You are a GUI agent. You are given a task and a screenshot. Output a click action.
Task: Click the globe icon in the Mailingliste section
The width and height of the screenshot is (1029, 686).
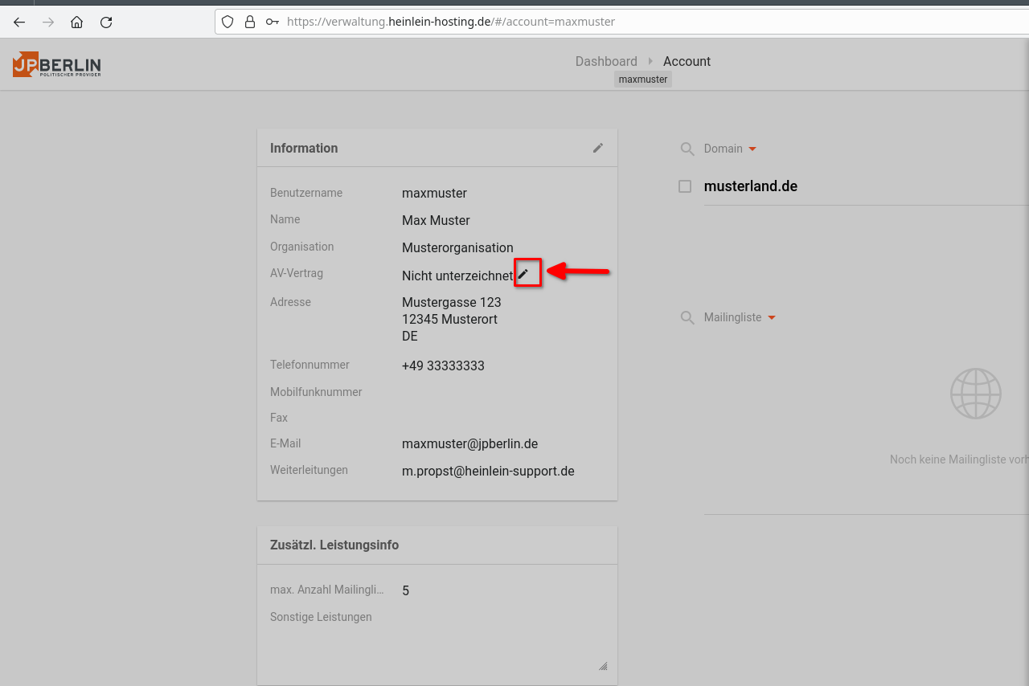click(976, 394)
